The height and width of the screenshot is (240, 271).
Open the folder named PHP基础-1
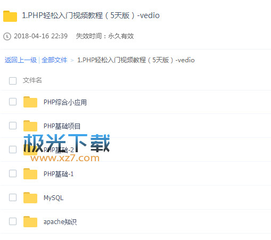coord(59,174)
